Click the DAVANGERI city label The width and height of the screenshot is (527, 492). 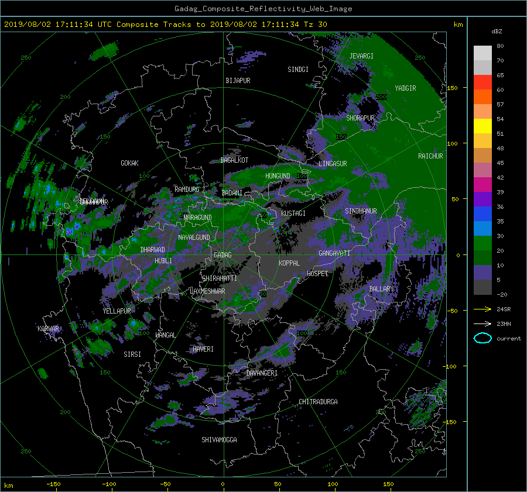pos(262,373)
